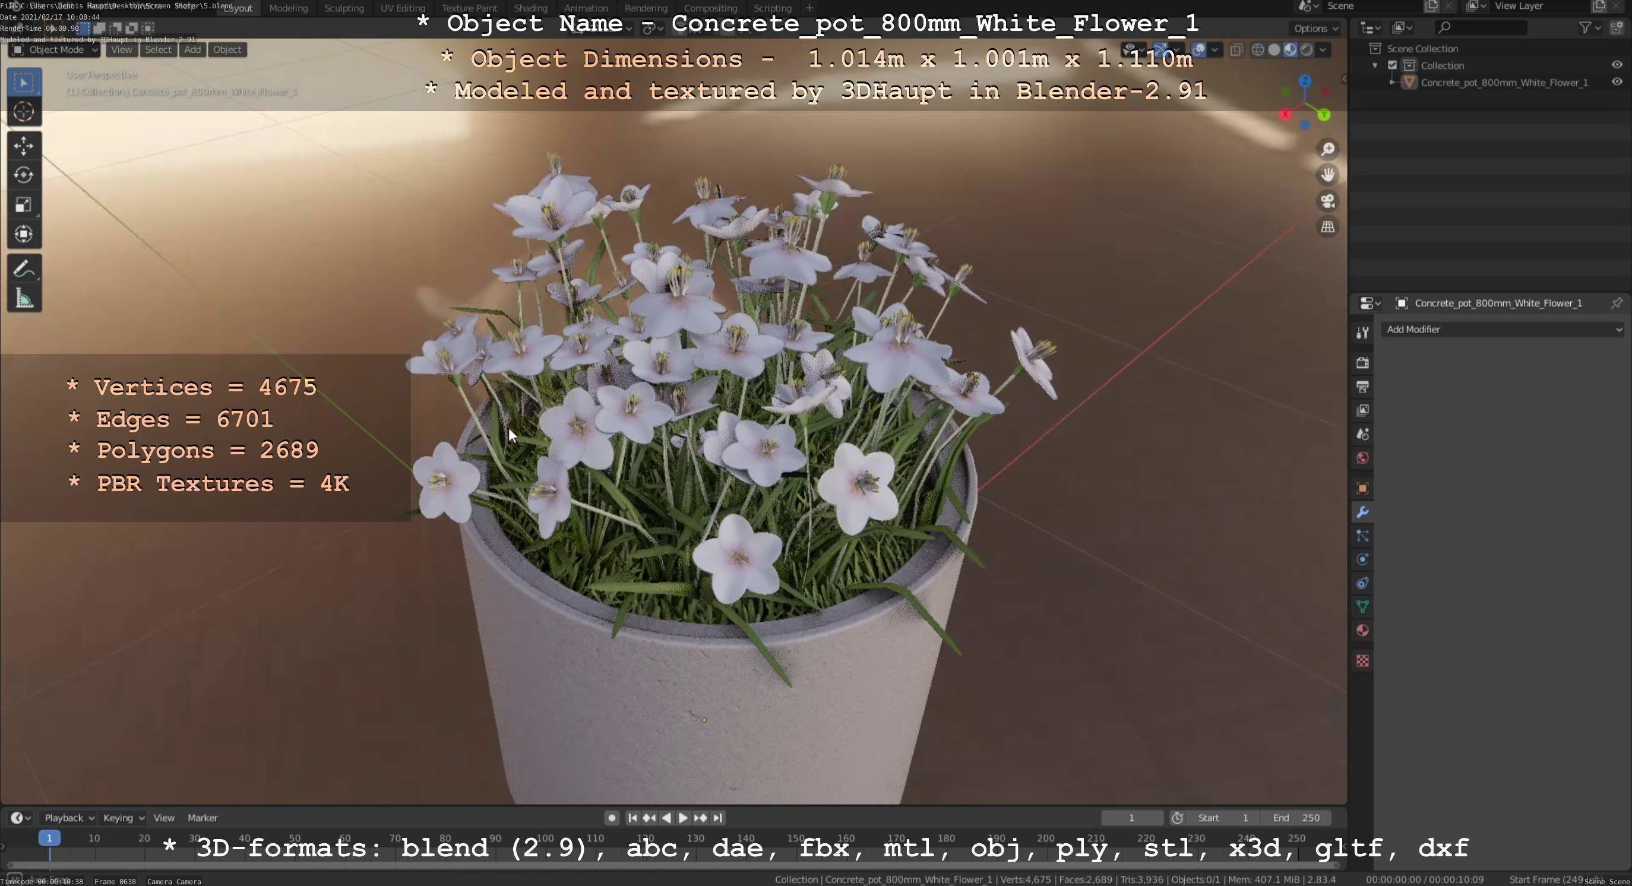The image size is (1632, 886).
Task: Collapse the Collection tree arrow
Action: [1375, 65]
